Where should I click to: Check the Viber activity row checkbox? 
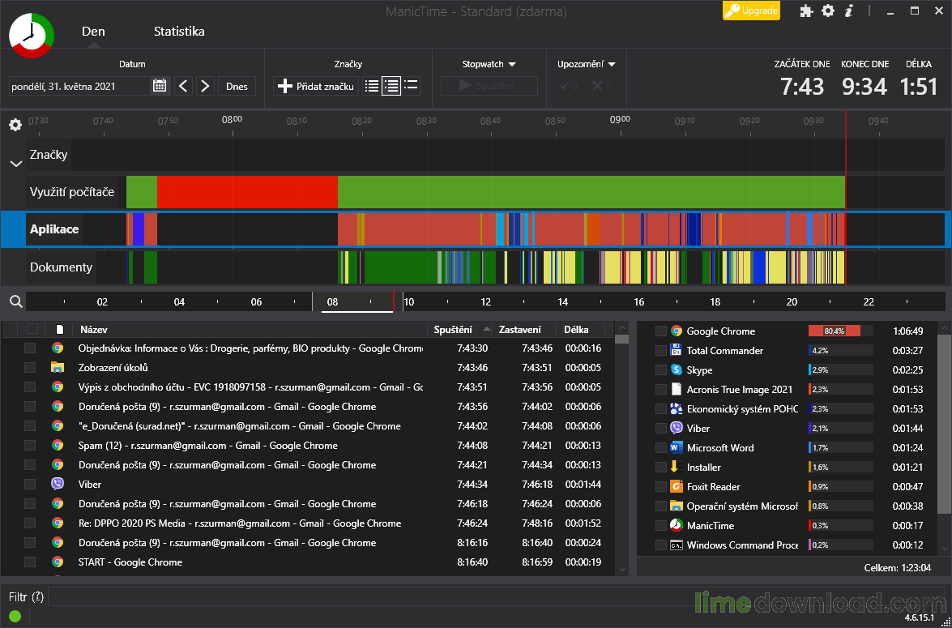pyautogui.click(x=30, y=484)
